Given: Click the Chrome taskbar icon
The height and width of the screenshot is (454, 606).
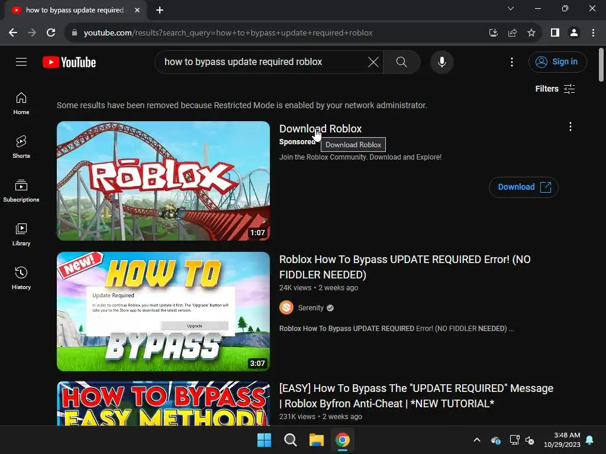Looking at the screenshot, I should (343, 440).
